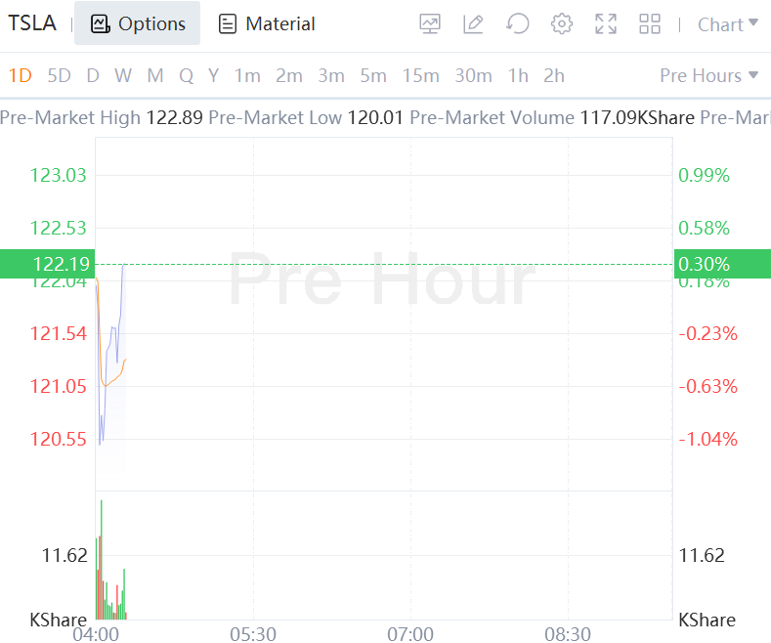
Task: Open the chart presentation monitor icon
Action: 430,23
